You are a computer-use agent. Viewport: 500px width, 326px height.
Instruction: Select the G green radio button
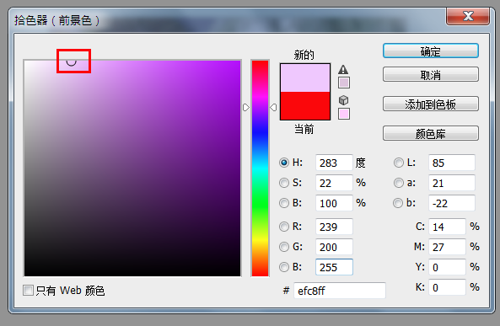click(284, 247)
